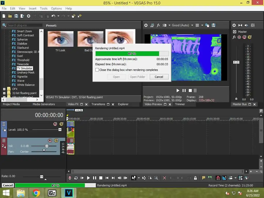This screenshot has height=198, width=264.
Task: Open Video Preview project properties gear
Action: click(146, 25)
